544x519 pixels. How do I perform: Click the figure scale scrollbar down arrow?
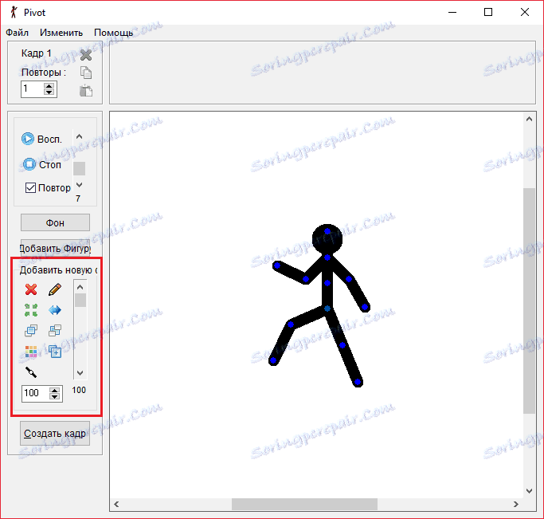80,373
